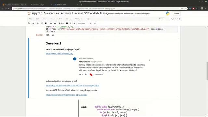Click the Python logo icon
Image resolution: width=208 pixels, height=117 pixels.
point(168,13)
